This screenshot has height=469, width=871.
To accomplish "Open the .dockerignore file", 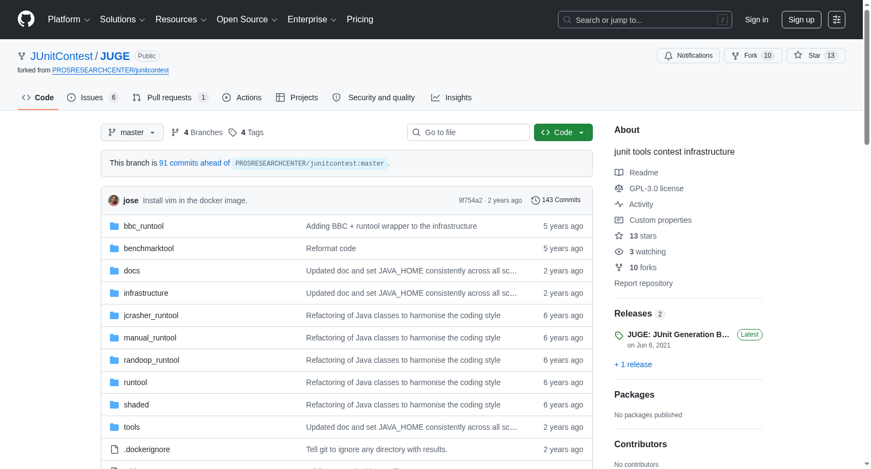I will coord(147,449).
